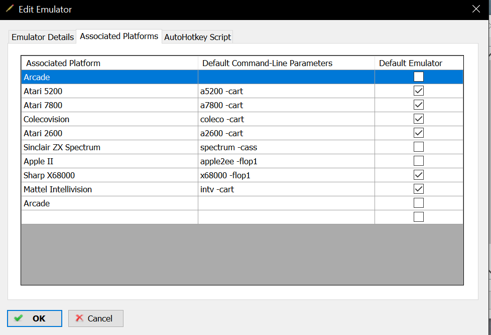
Task: Open the AutoHotkey Script tab
Action: [x=198, y=37]
